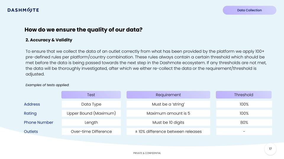284x159 pixels.
Task: Click the page number 17 badge
Action: tap(270, 149)
